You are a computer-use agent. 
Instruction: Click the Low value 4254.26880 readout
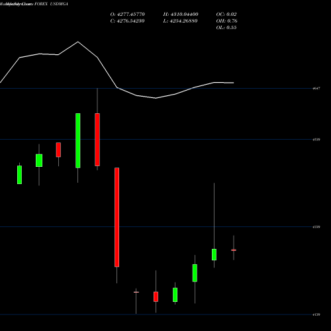click(180, 21)
